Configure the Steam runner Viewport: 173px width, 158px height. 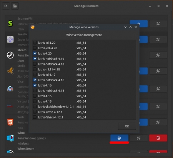158,55
